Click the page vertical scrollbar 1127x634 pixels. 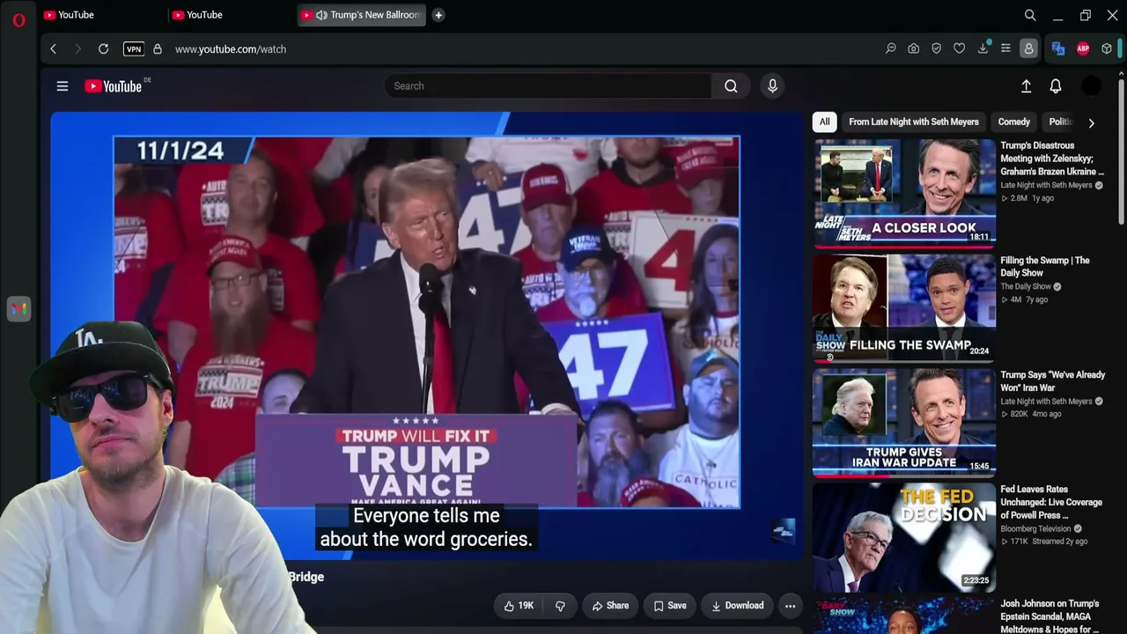[1122, 150]
